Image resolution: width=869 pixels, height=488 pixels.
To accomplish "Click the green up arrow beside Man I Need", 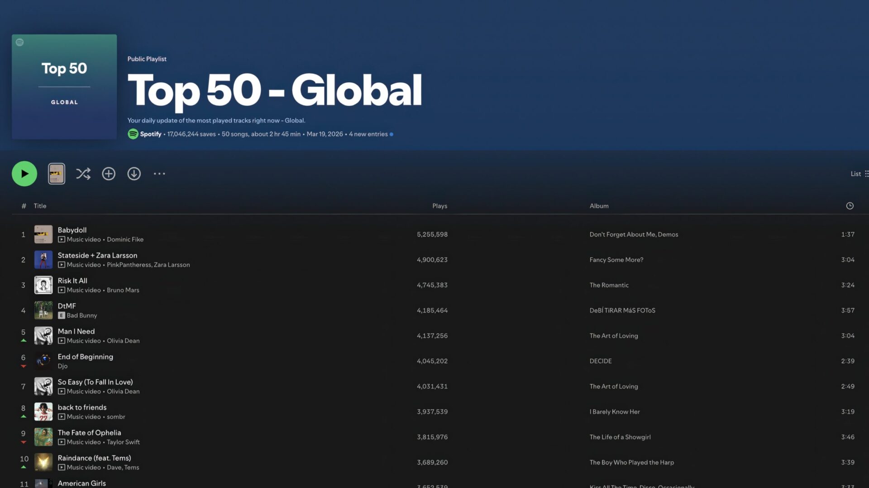I will click(24, 340).
